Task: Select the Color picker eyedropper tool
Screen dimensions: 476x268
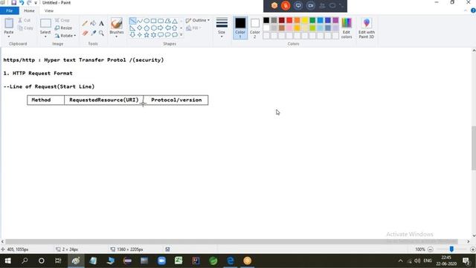Action: tap(93, 33)
